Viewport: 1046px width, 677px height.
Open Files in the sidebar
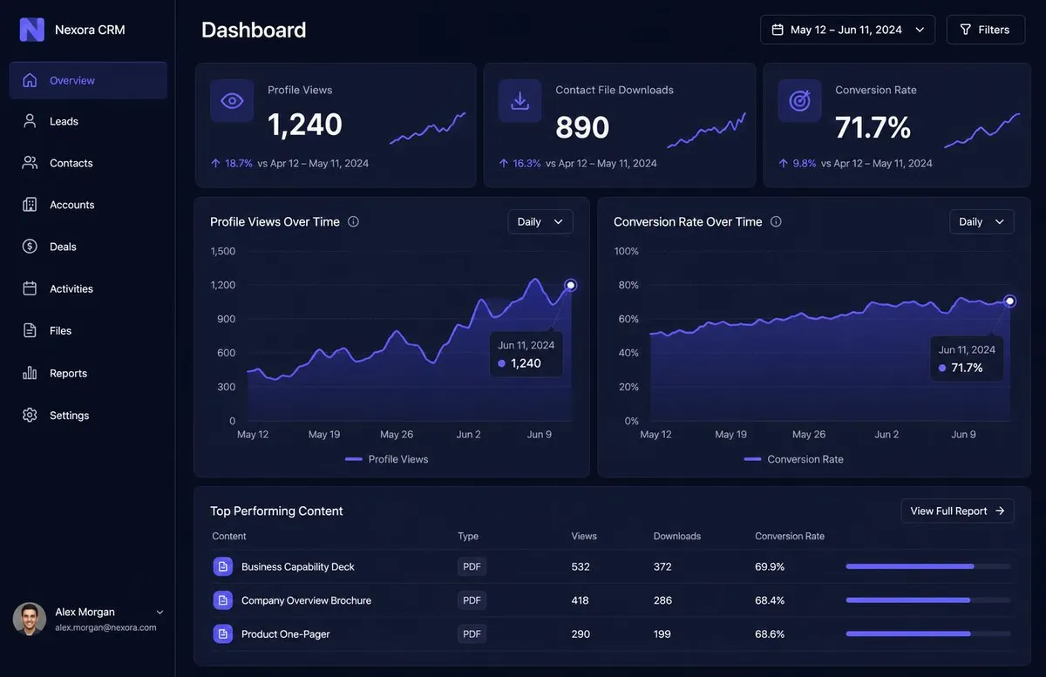pyautogui.click(x=88, y=330)
